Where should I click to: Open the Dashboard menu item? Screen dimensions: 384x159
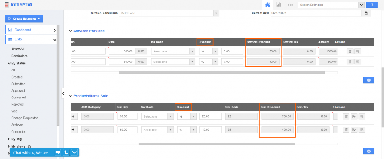(23, 30)
